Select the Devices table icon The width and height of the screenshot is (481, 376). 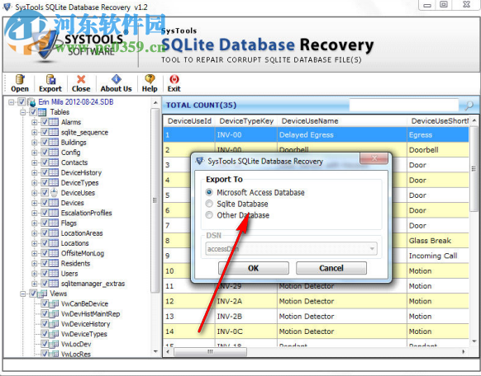54,203
